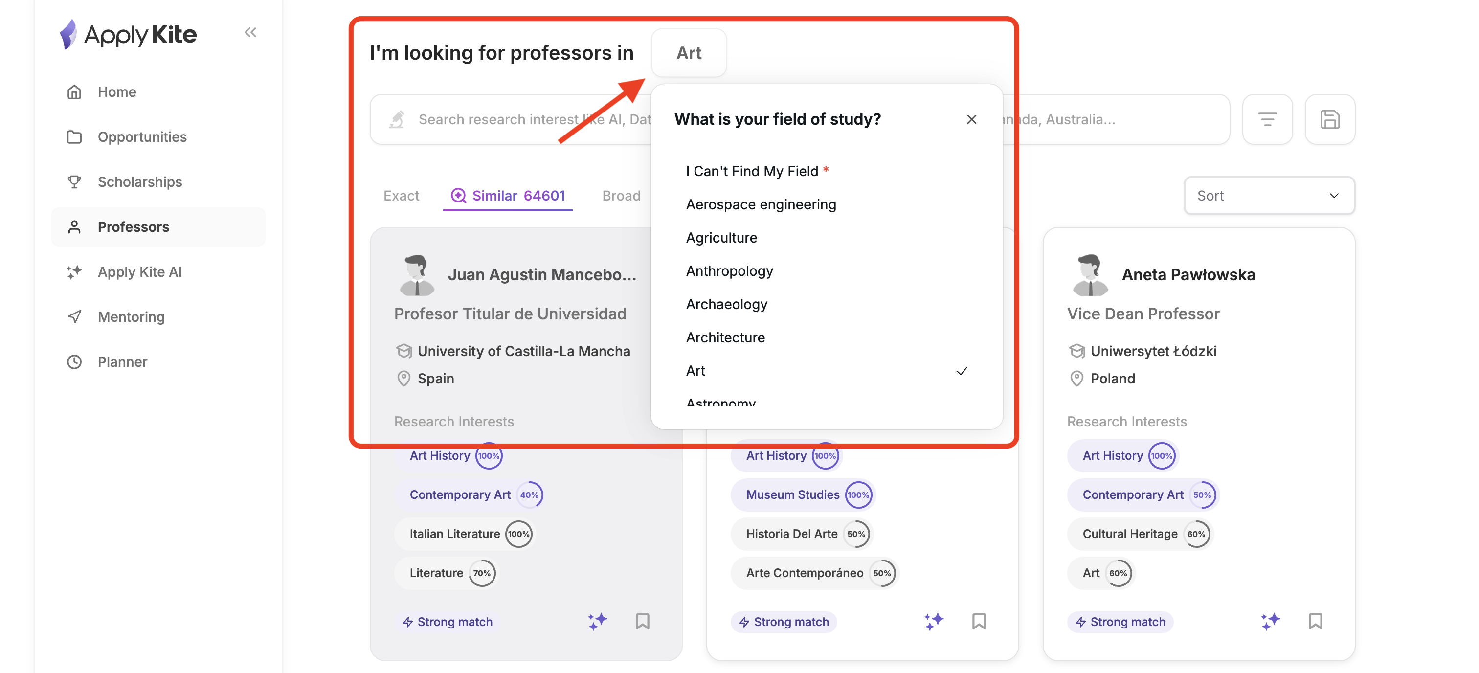Select Architecture from field list
Screen dimensions: 1479x673
click(x=725, y=337)
